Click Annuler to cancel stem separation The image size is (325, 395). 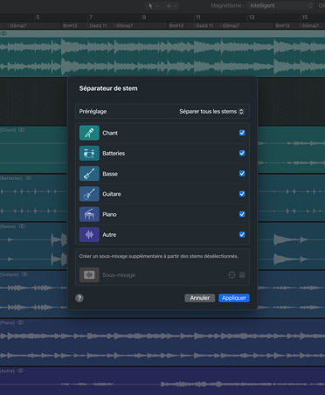200,298
